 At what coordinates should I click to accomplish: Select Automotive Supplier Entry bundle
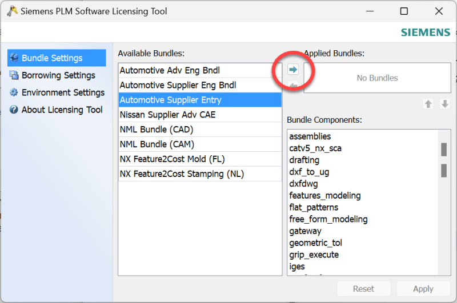pyautogui.click(x=200, y=100)
